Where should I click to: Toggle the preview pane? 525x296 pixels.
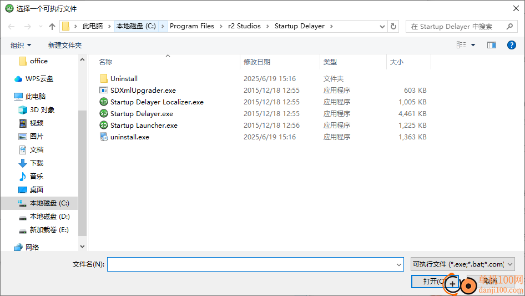(x=492, y=45)
